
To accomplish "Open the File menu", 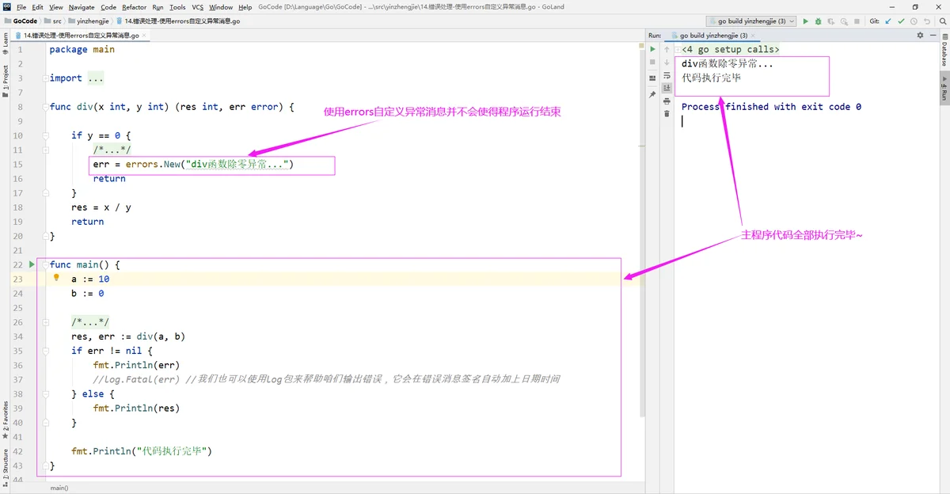I will point(21,7).
